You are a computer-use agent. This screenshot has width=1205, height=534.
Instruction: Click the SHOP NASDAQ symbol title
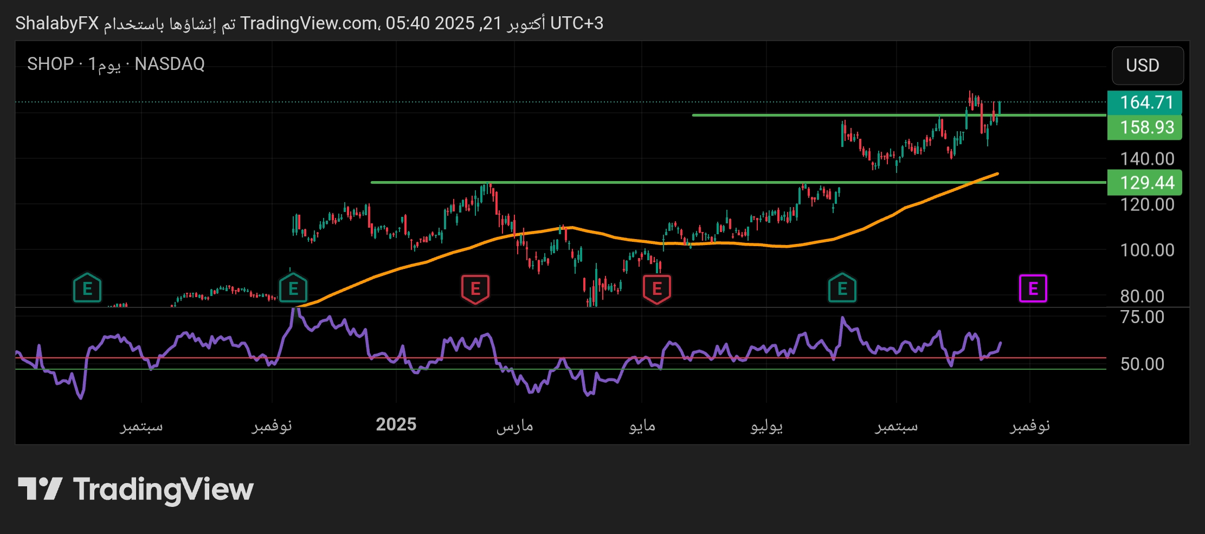tap(116, 64)
